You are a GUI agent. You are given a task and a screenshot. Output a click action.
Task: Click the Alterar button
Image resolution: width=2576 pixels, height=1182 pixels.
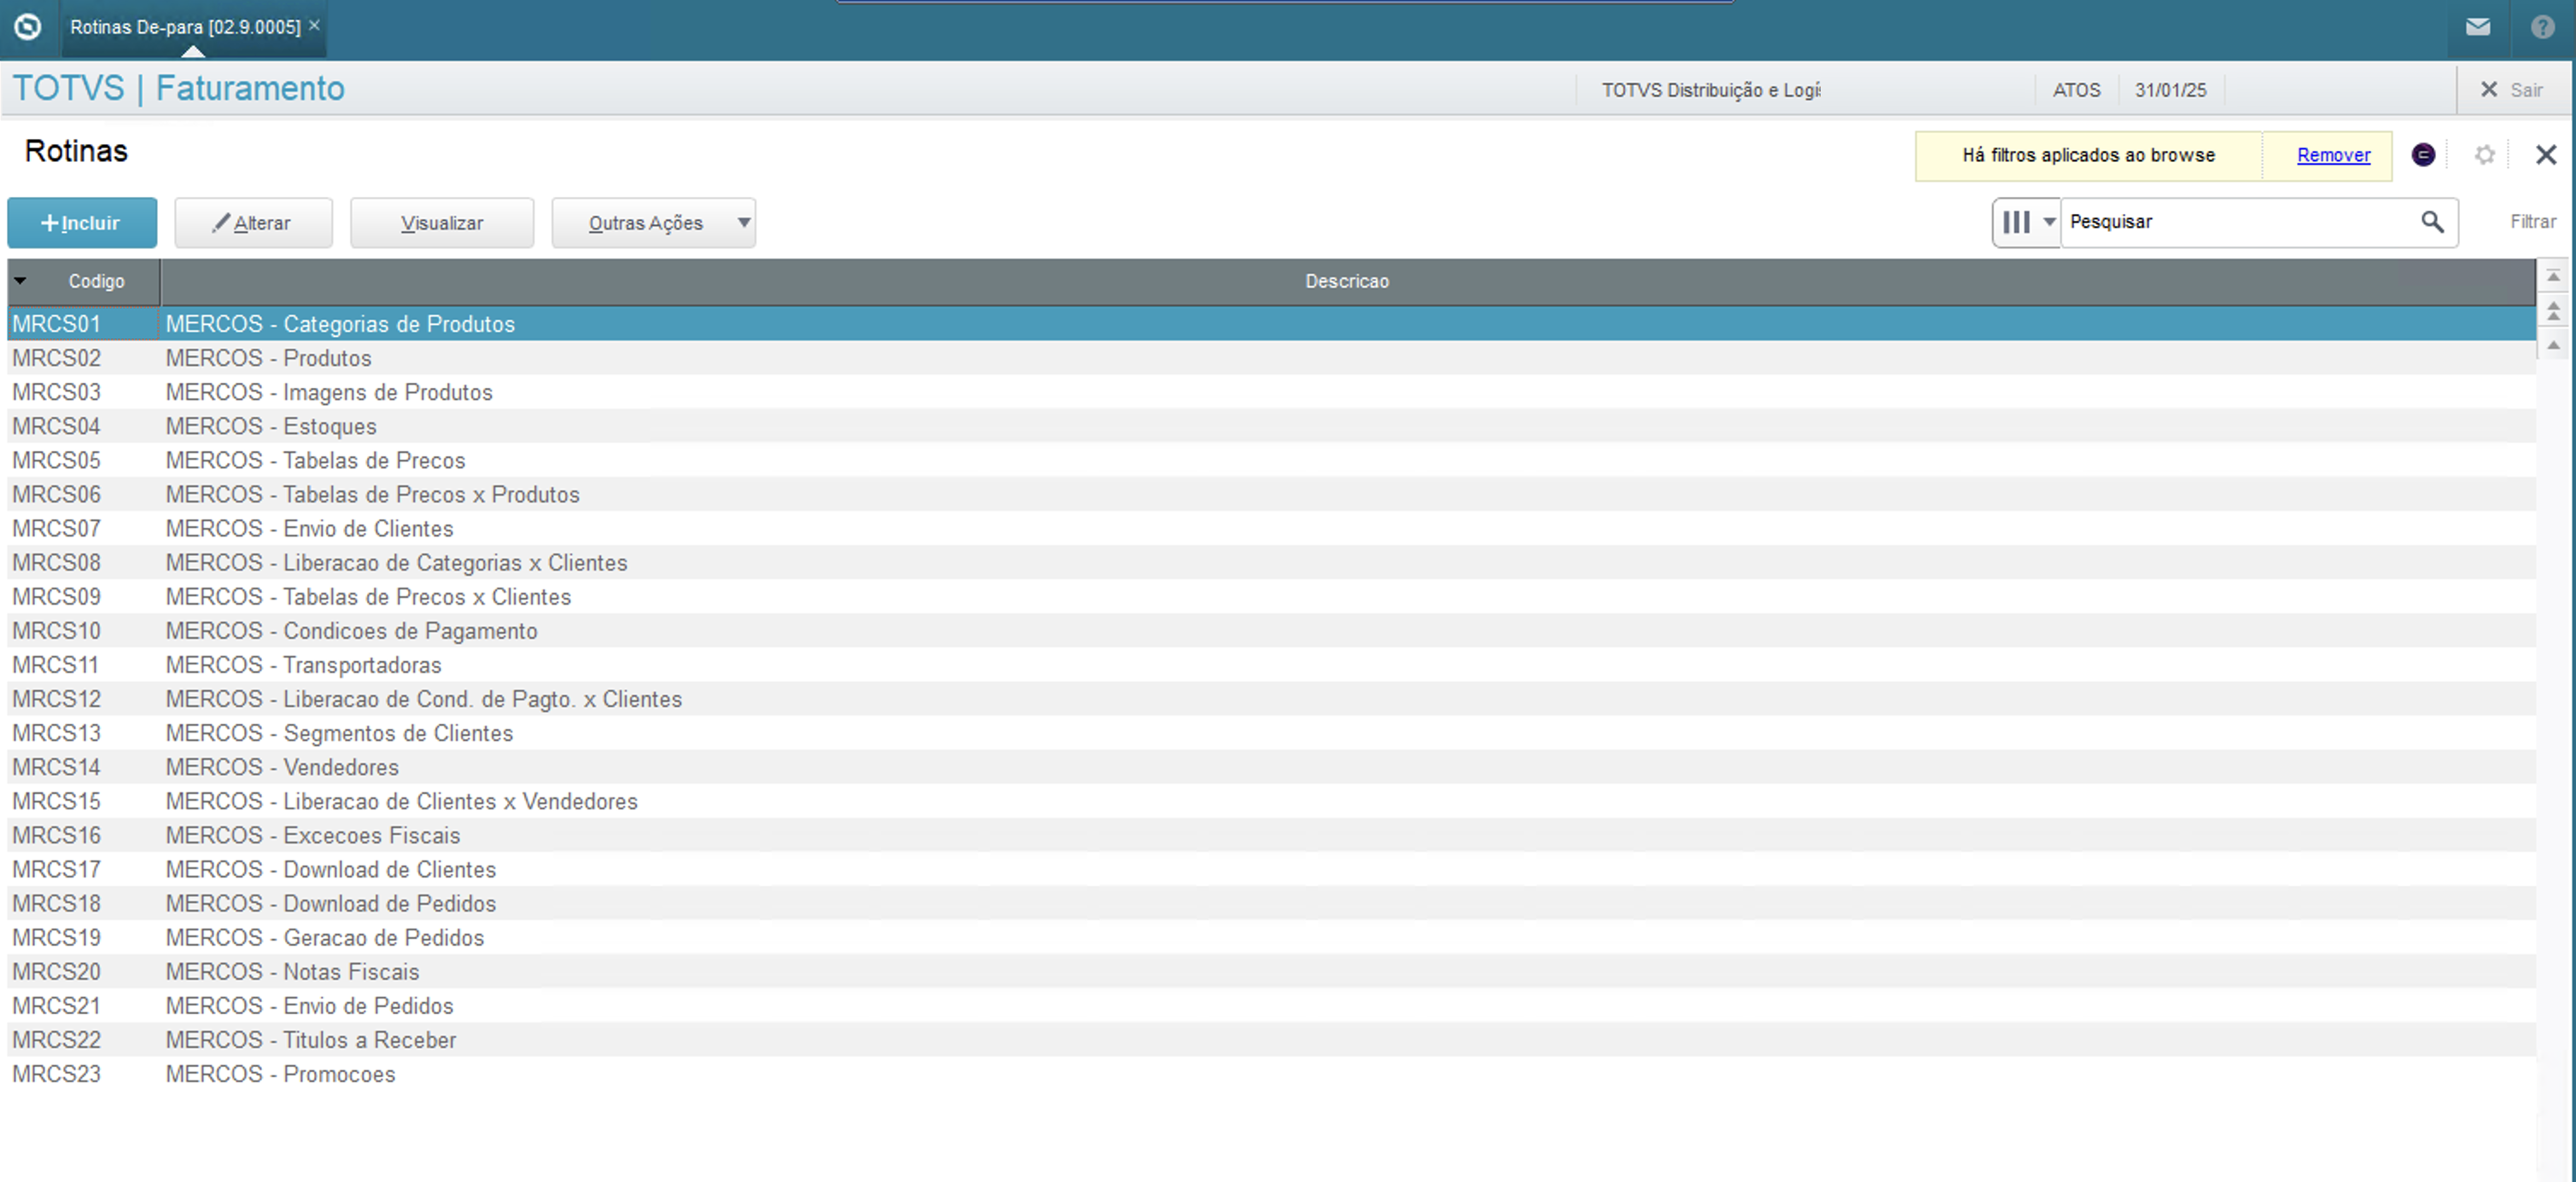(x=254, y=223)
